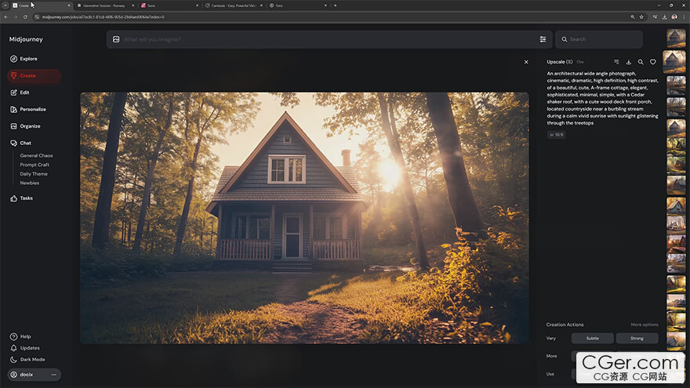Open the browser tab list dropdown arrow
Viewport: 690px width, 388px height.
[x=5, y=5]
